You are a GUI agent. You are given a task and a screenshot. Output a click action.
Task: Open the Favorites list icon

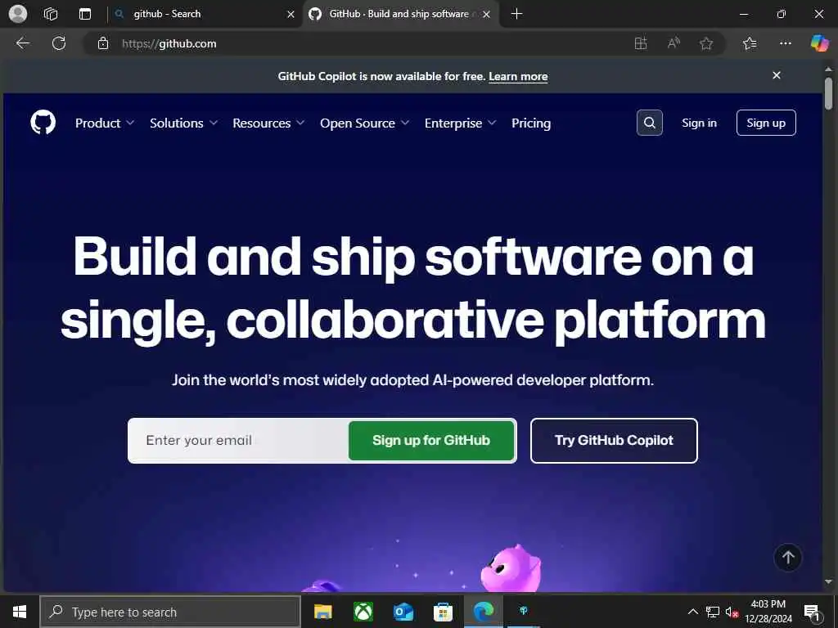click(750, 43)
